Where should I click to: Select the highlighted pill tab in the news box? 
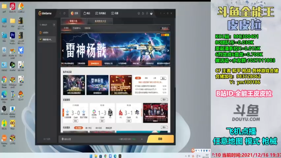[x=138, y=78]
